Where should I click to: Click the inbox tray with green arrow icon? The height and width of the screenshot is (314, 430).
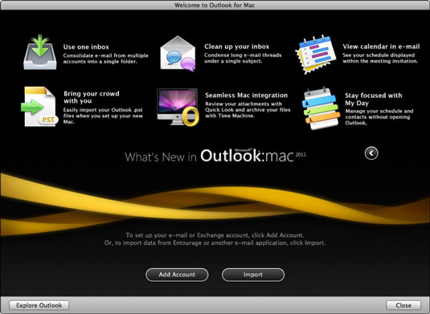[x=40, y=52]
